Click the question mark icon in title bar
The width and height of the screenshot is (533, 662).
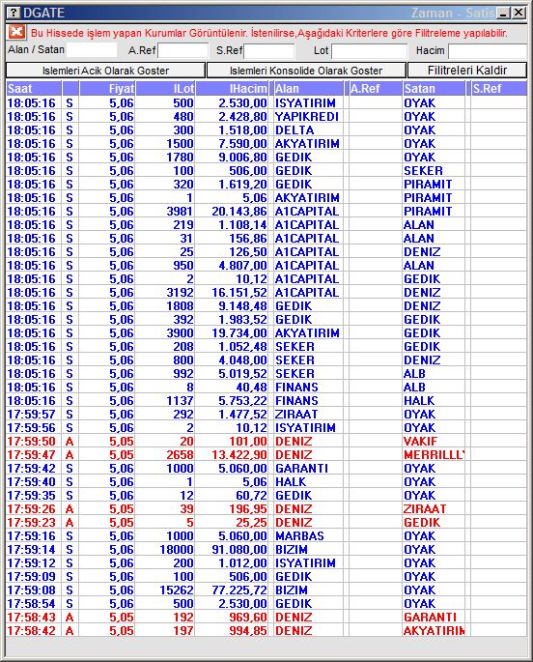click(x=14, y=13)
